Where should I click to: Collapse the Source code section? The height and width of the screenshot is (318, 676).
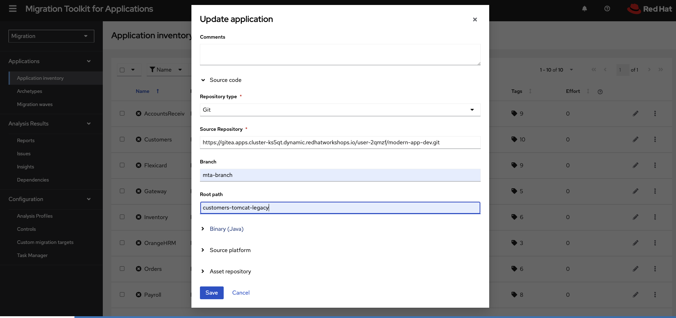[222, 80]
